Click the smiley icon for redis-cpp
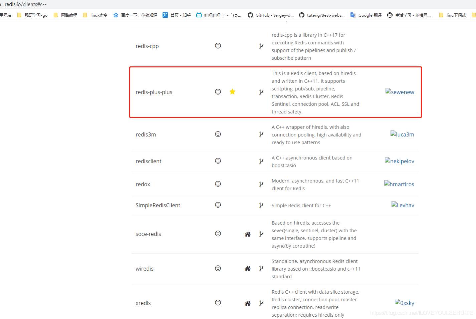 click(x=218, y=46)
